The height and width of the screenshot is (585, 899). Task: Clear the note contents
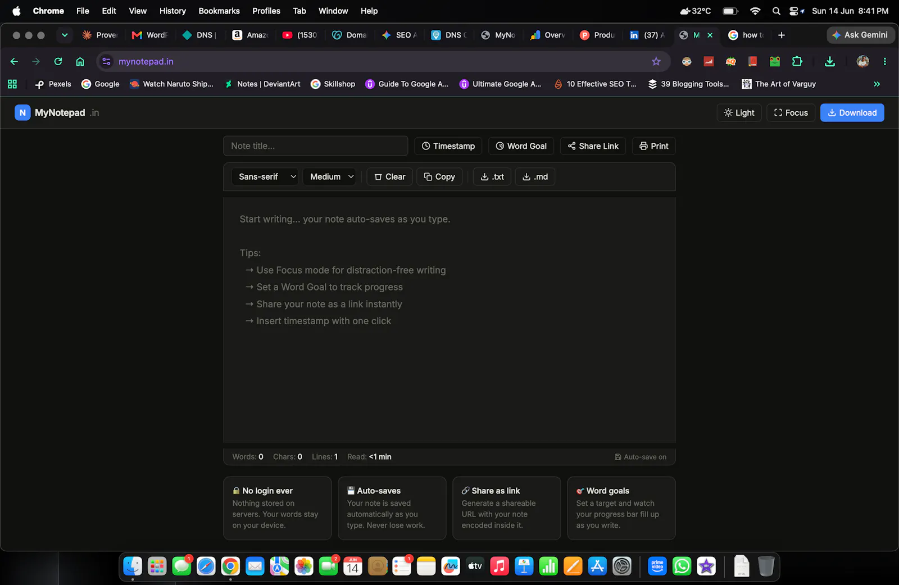tap(390, 176)
